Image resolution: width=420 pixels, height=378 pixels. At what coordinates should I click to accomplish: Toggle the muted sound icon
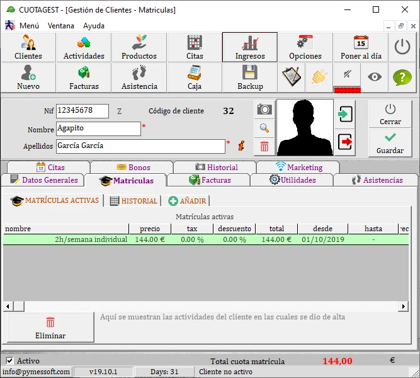point(347,74)
